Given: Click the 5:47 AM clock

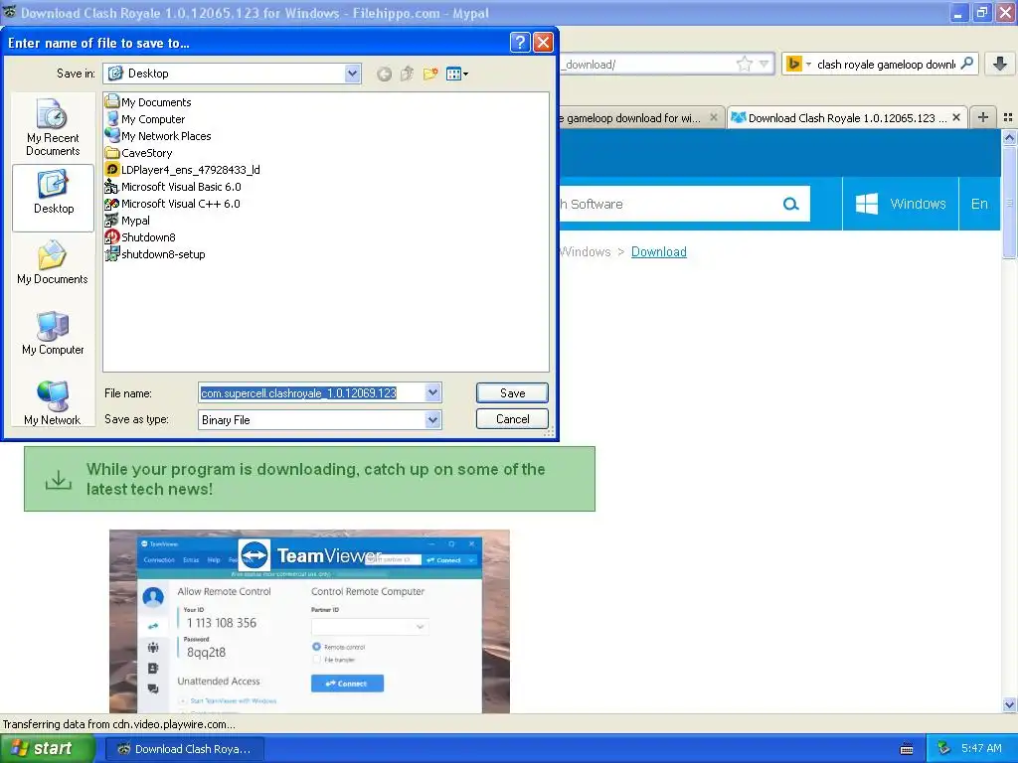Looking at the screenshot, I should click(981, 748).
